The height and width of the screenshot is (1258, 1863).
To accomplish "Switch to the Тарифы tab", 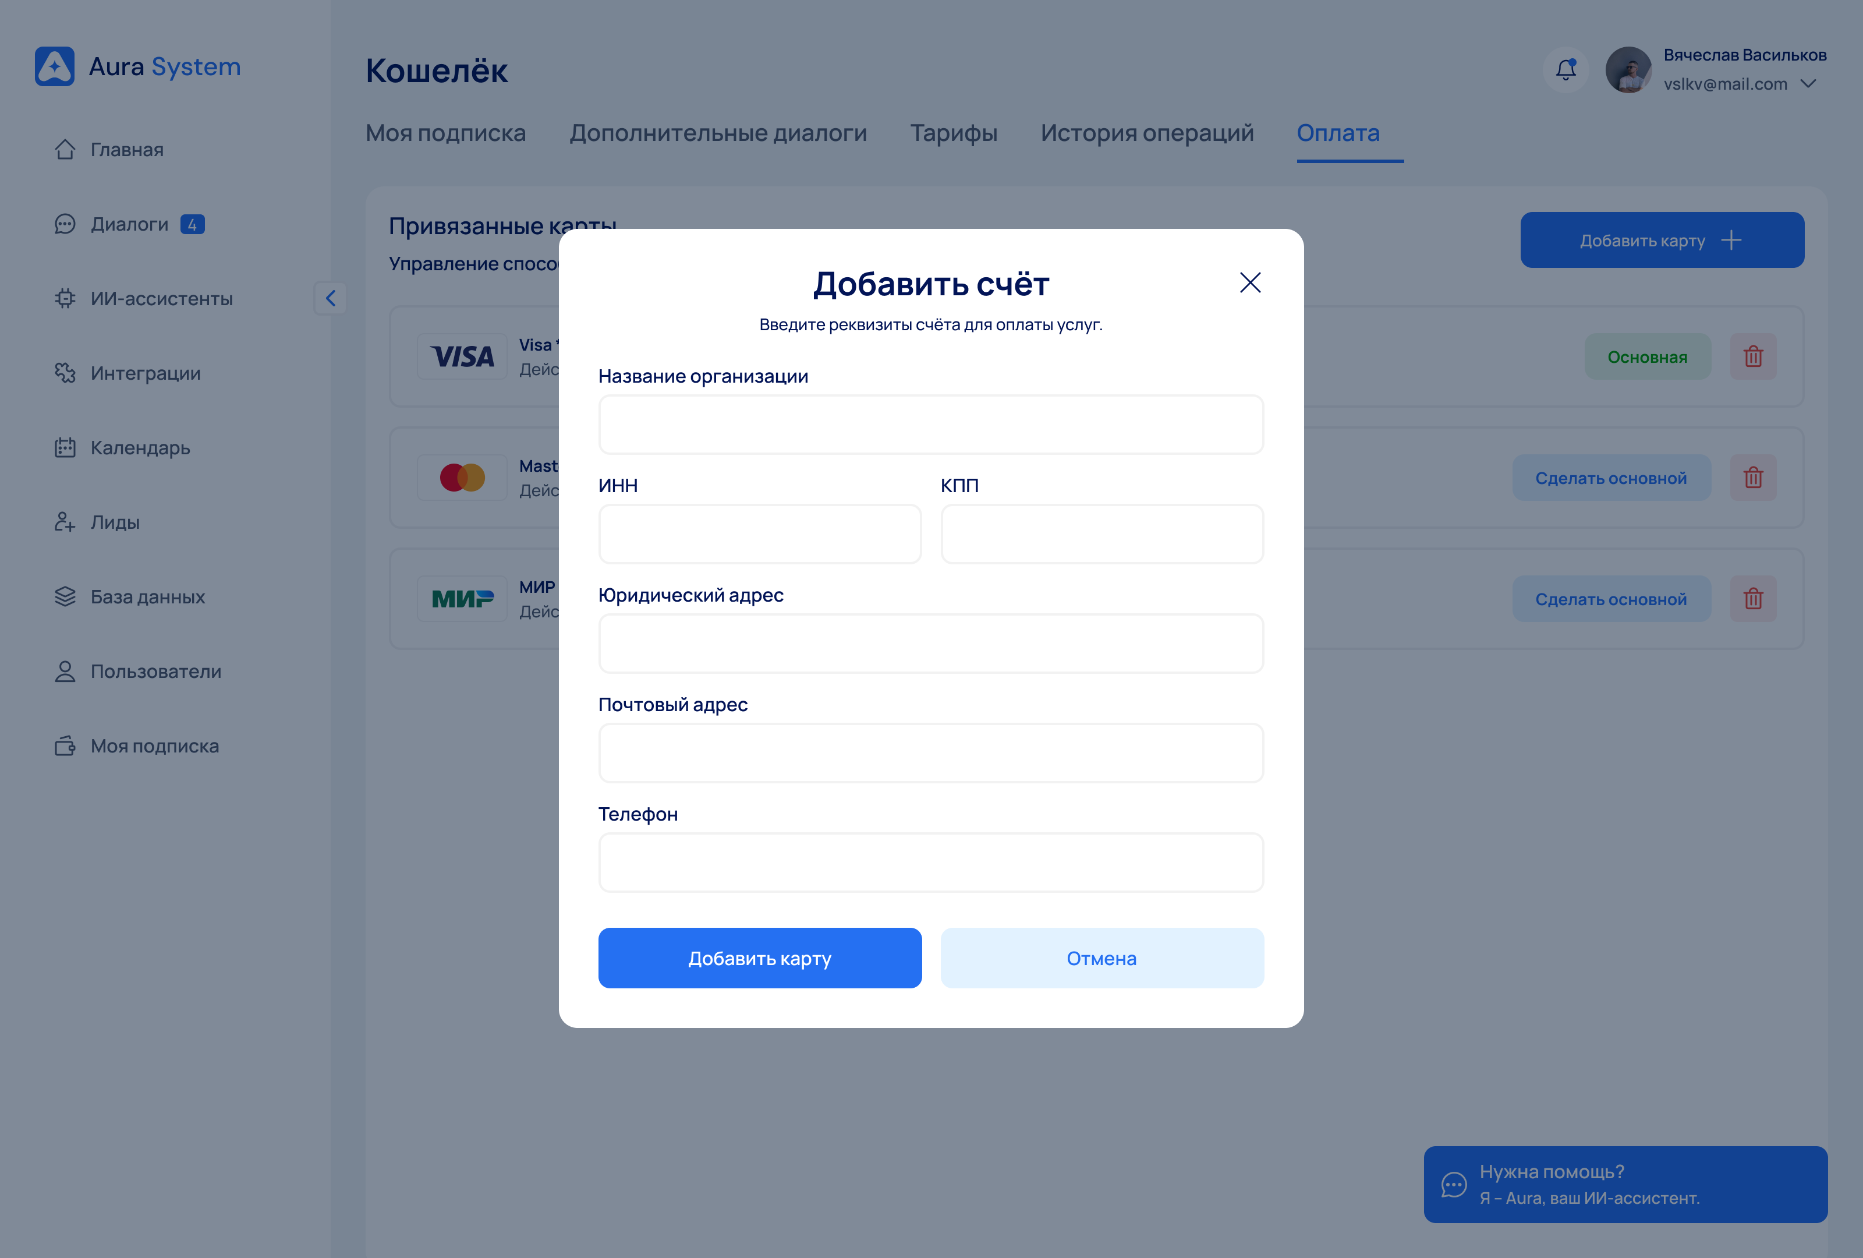I will tap(953, 133).
